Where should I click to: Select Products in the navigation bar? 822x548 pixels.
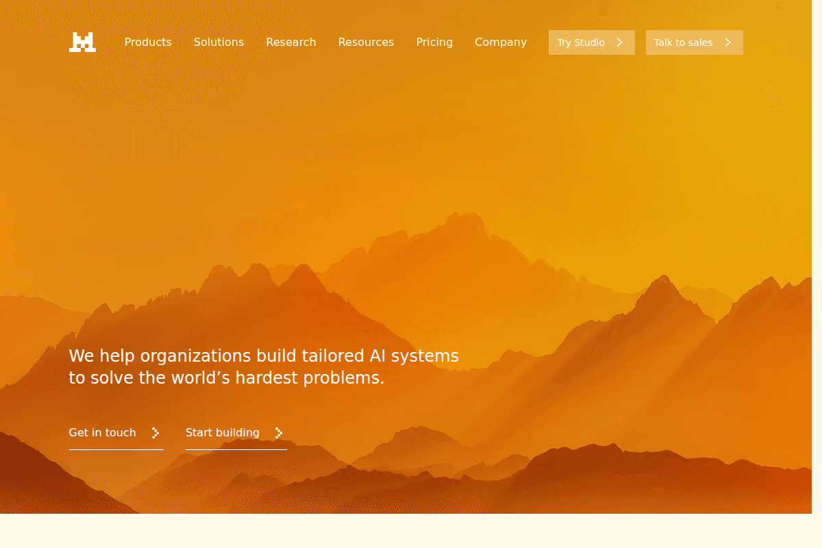tap(148, 42)
